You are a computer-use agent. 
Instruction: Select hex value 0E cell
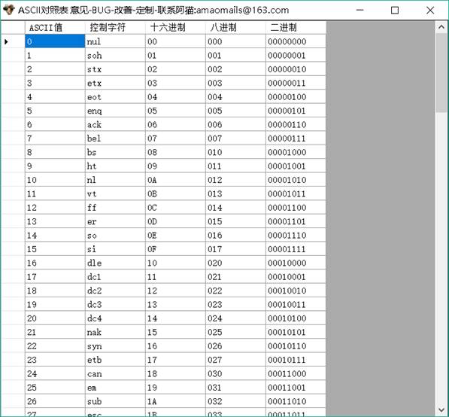(x=175, y=235)
